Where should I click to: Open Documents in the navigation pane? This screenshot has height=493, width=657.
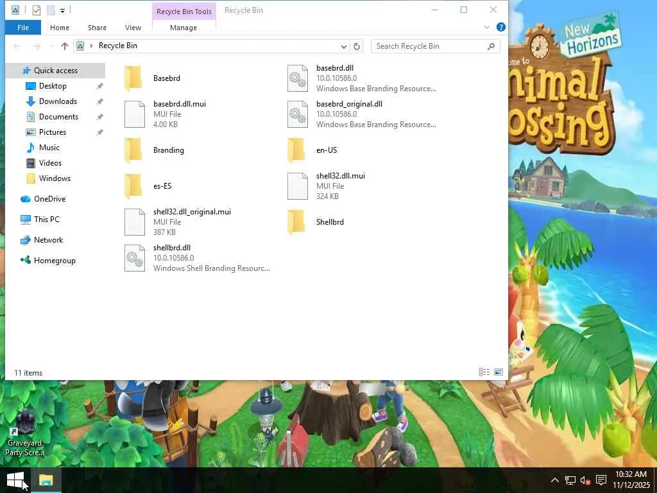point(58,117)
